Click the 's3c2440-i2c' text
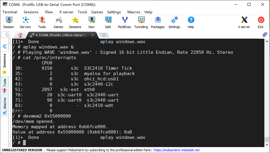 (x=99, y=84)
